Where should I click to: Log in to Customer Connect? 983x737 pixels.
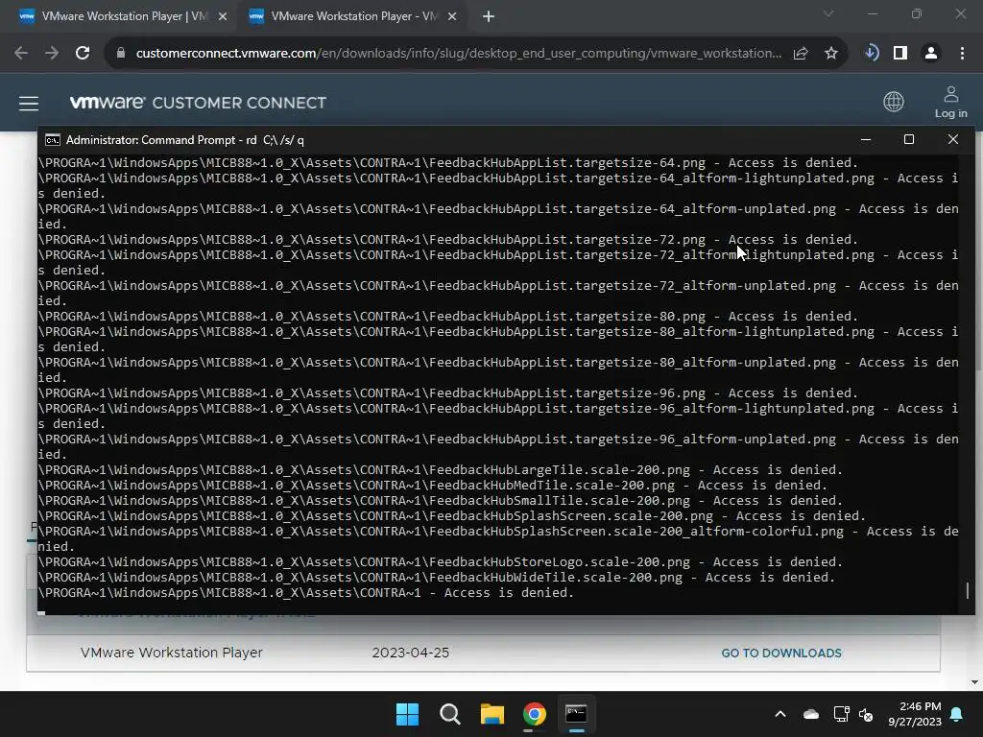click(x=951, y=102)
